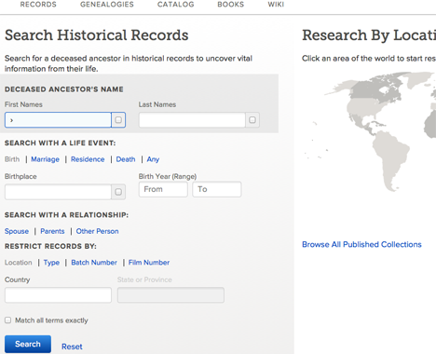Screen dimensions: 436x354
Task: Restrict records by Film Number
Action: (149, 263)
